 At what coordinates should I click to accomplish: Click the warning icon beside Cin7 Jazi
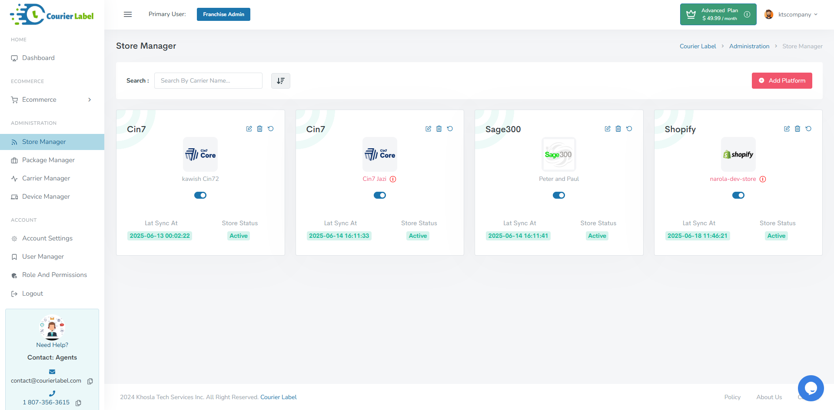coord(393,179)
